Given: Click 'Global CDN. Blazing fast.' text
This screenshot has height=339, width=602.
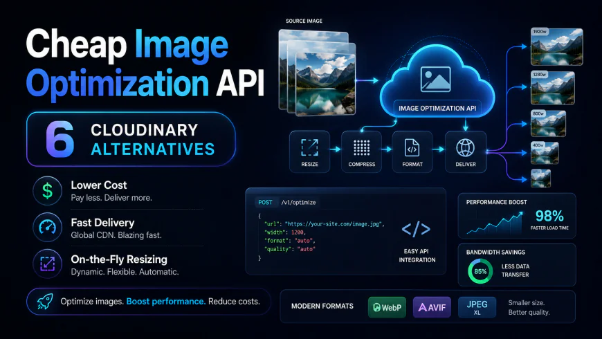Looking at the screenshot, I should coord(116,235).
